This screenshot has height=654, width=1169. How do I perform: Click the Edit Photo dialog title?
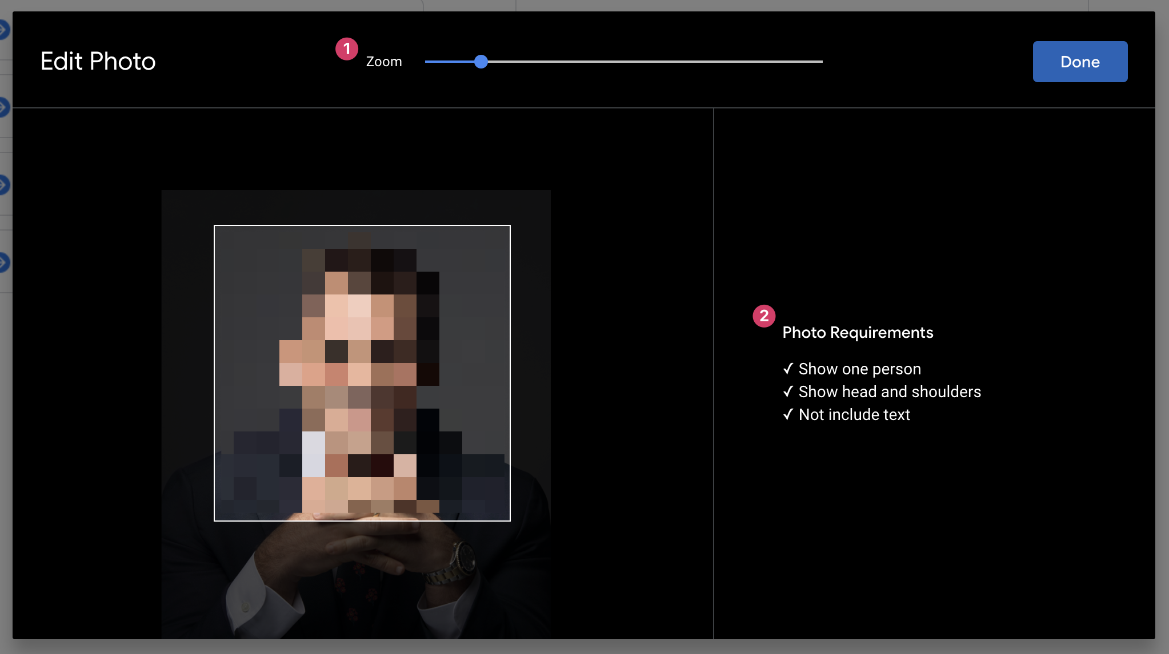click(x=98, y=62)
